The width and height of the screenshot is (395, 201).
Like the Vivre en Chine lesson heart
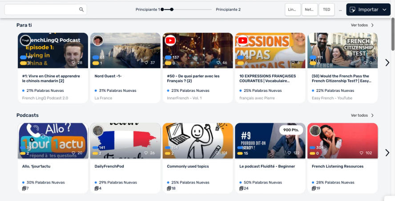73,63
